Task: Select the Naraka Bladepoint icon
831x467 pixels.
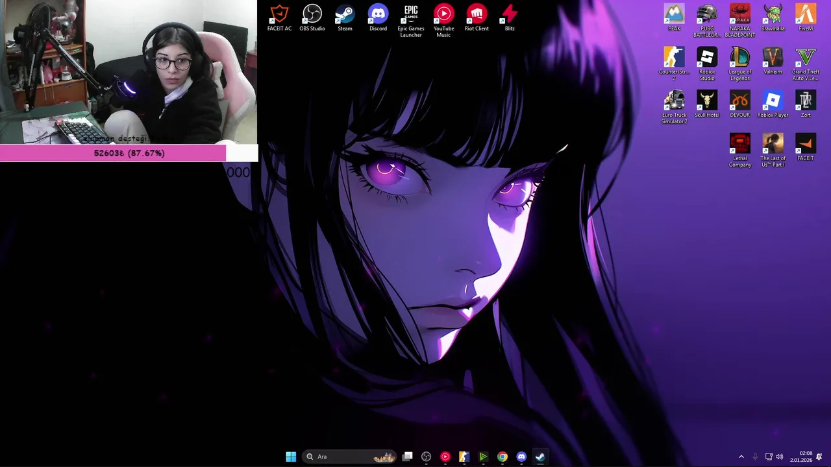Action: (739, 21)
